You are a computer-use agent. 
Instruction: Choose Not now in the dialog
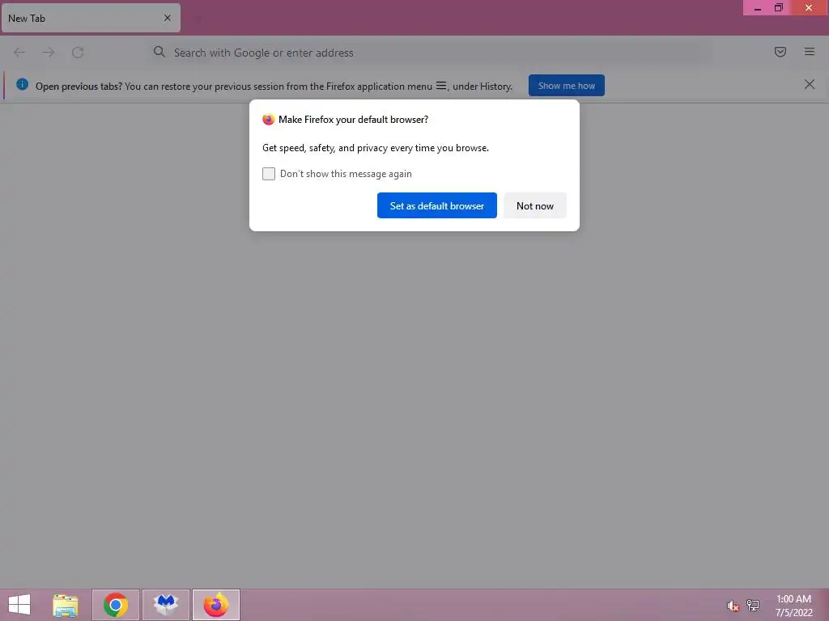tap(534, 205)
